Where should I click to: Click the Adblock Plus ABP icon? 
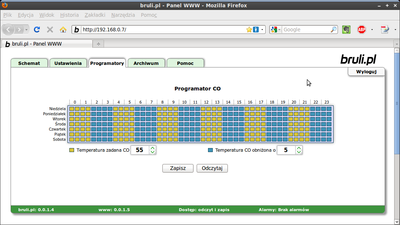(x=361, y=30)
